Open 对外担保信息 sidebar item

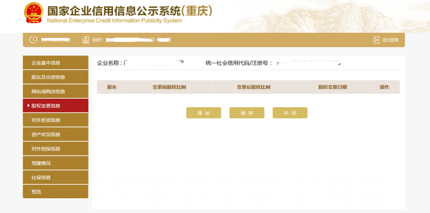(x=56, y=149)
